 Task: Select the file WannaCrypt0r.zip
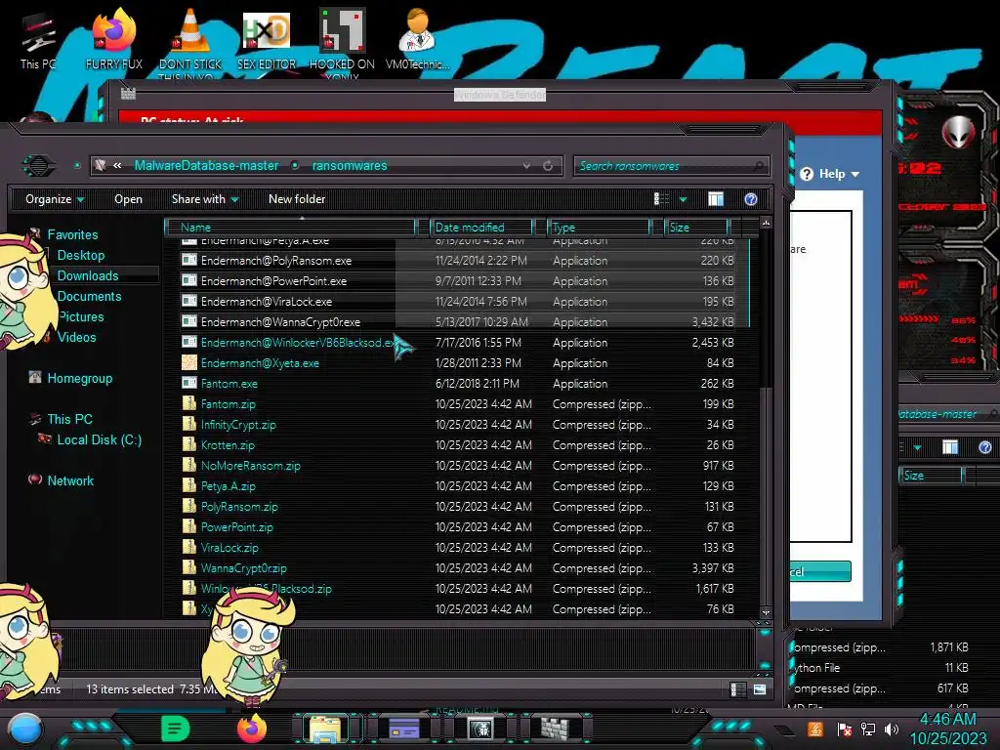click(457, 568)
